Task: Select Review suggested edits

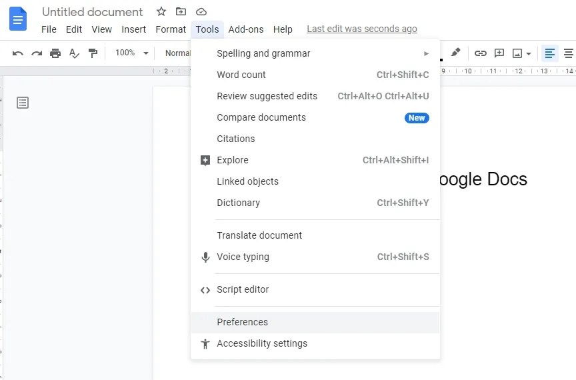Action: [x=315, y=96]
